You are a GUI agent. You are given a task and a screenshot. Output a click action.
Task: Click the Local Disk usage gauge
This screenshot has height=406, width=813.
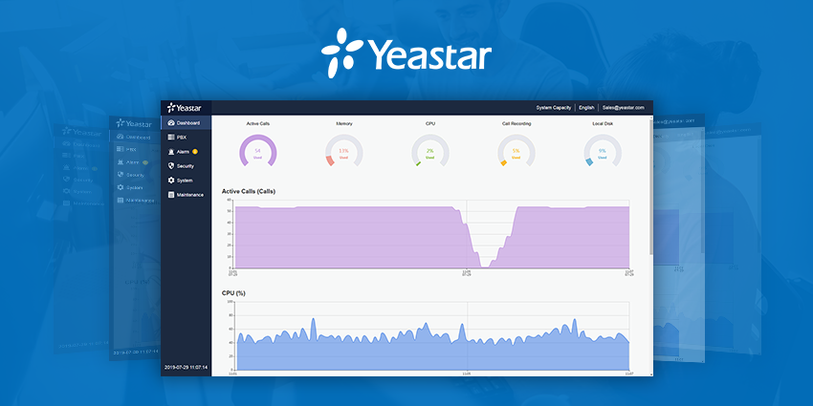[x=603, y=151]
